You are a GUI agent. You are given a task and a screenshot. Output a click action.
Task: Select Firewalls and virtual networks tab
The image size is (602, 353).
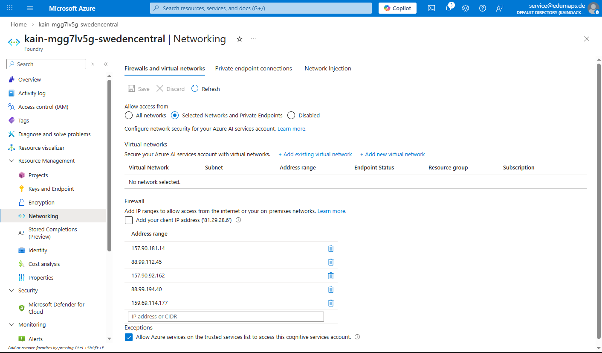165,68
